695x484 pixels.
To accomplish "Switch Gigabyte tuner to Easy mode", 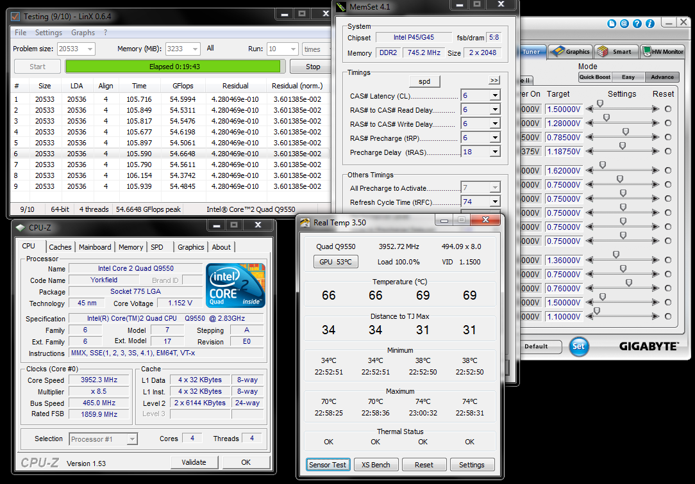I will (x=628, y=77).
